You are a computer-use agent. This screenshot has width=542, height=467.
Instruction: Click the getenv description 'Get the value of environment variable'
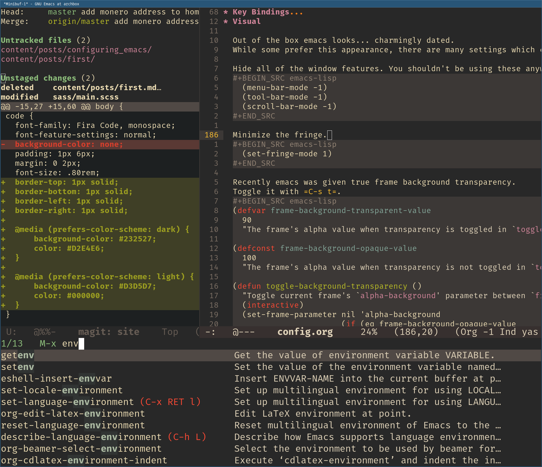(x=364, y=355)
